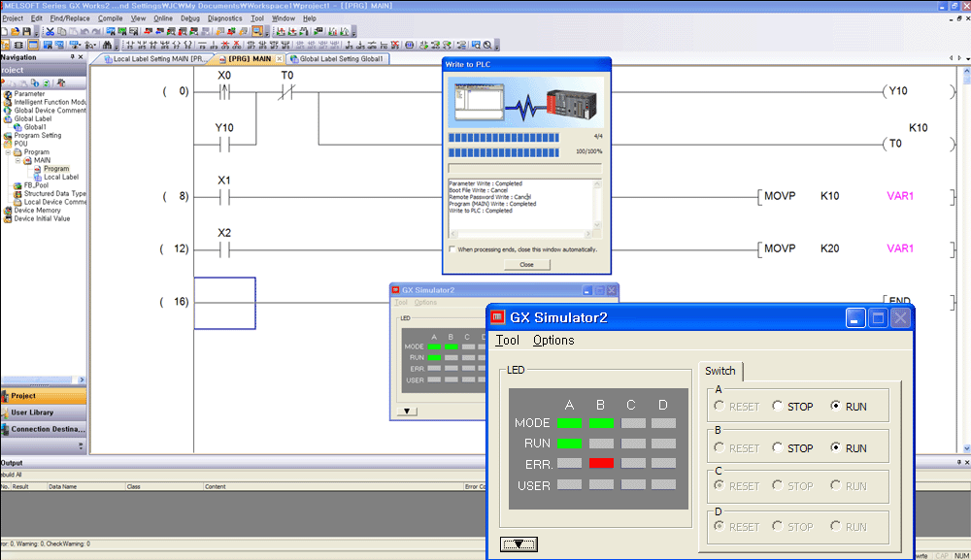
Task: Select the Project navigation pane button
Action: (x=44, y=395)
